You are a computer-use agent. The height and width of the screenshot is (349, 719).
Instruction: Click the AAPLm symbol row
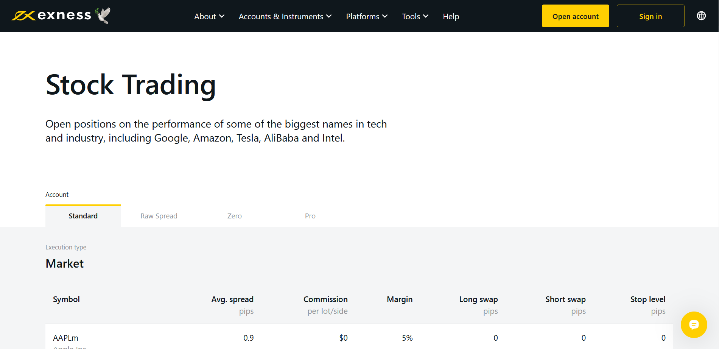tap(359, 337)
